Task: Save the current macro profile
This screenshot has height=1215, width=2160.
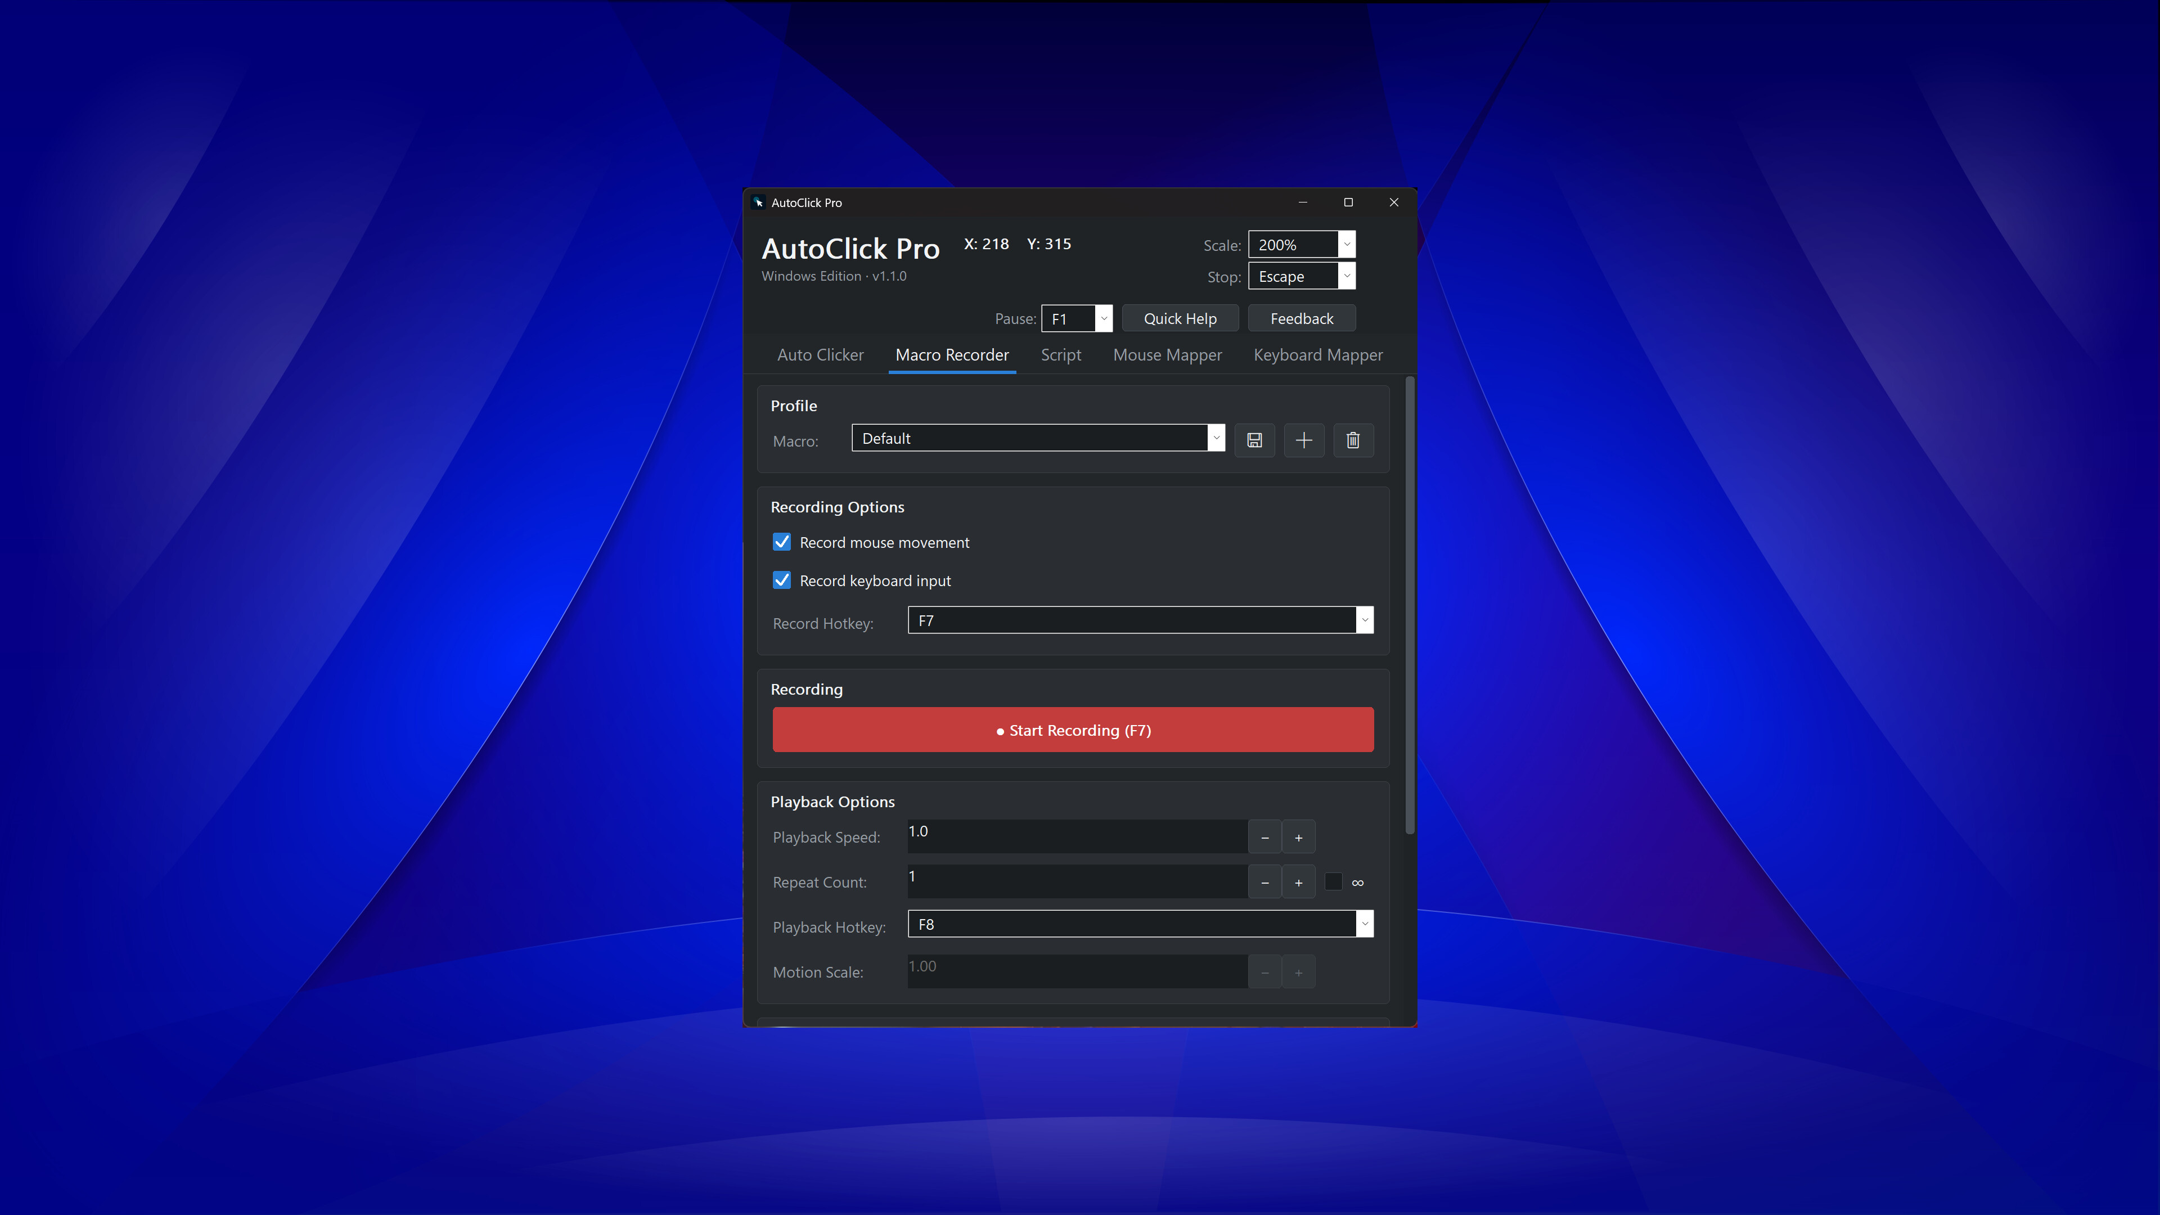Action: tap(1254, 440)
